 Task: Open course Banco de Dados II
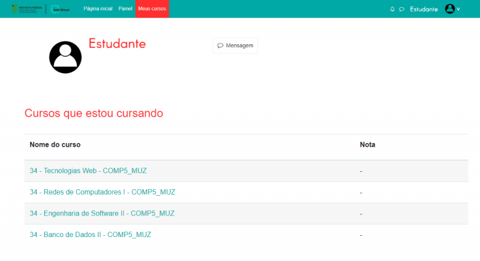[91, 235]
